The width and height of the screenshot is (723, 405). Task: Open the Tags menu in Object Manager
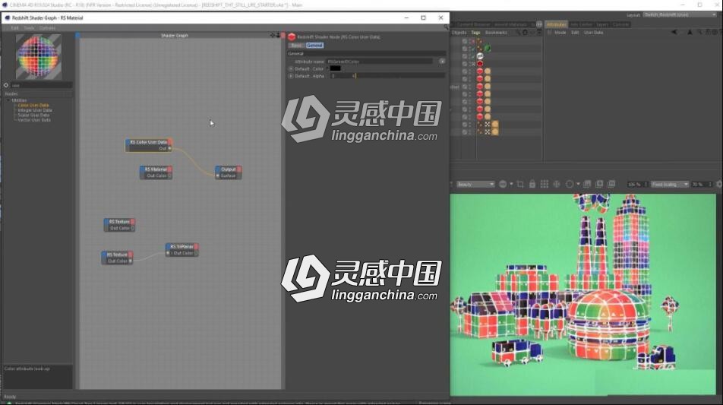pyautogui.click(x=475, y=33)
